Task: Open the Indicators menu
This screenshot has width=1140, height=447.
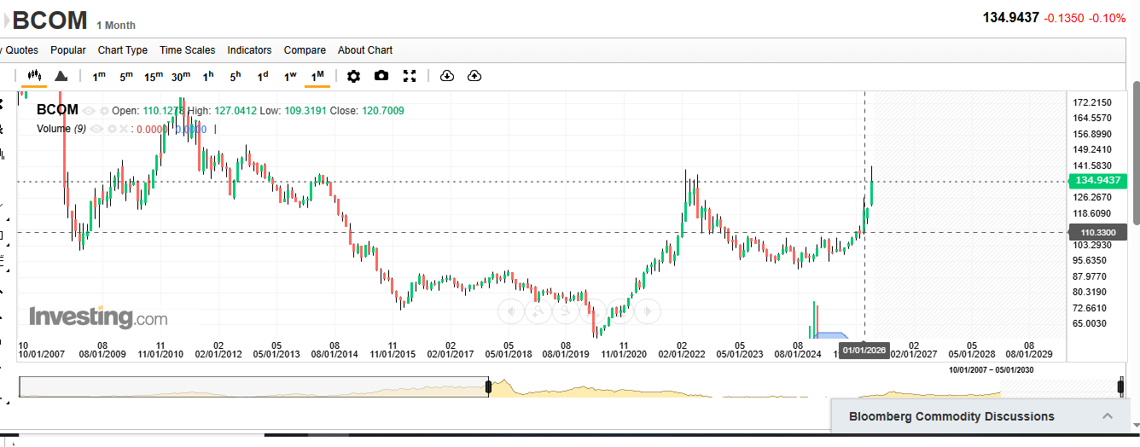Action: (x=249, y=50)
